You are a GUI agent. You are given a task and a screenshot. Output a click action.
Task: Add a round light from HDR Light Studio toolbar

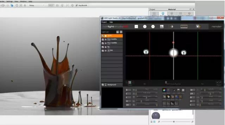click(145, 27)
